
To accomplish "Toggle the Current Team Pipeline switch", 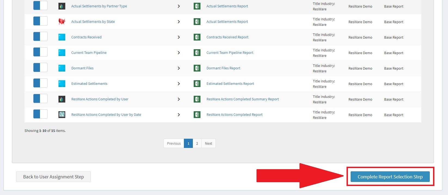I will click(40, 52).
